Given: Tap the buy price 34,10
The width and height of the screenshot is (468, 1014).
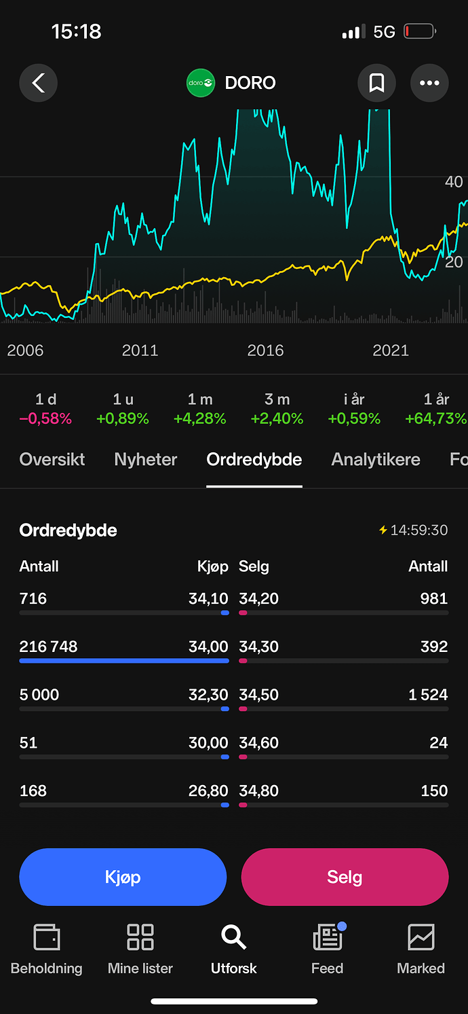Looking at the screenshot, I should click(x=208, y=599).
